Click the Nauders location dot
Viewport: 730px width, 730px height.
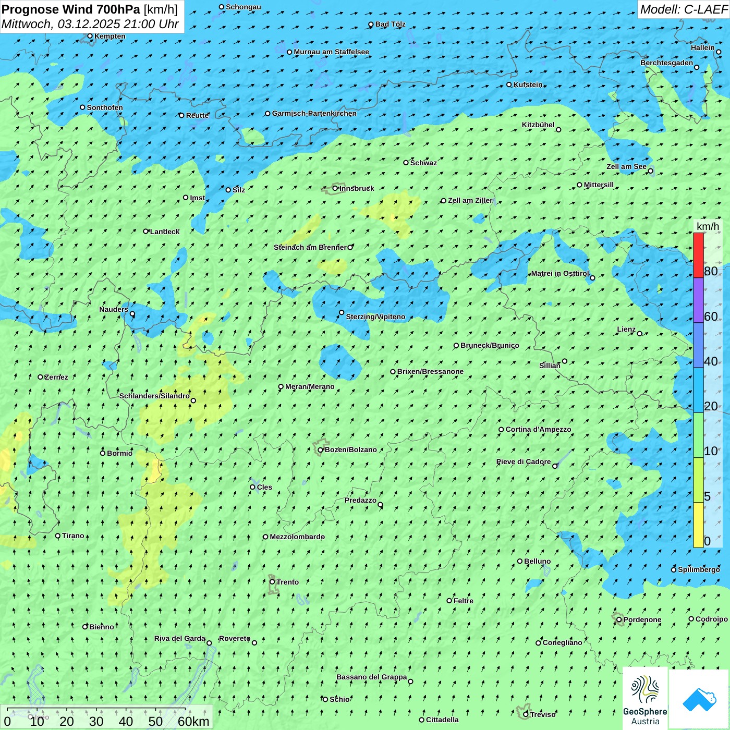132,313
